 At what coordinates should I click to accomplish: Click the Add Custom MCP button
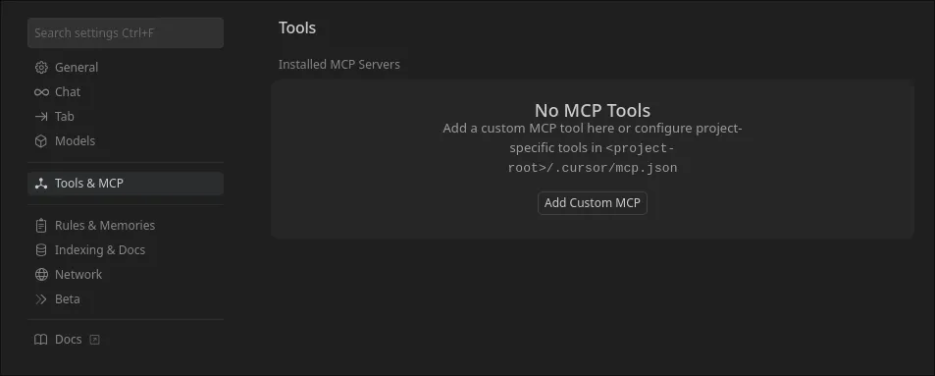pos(593,203)
